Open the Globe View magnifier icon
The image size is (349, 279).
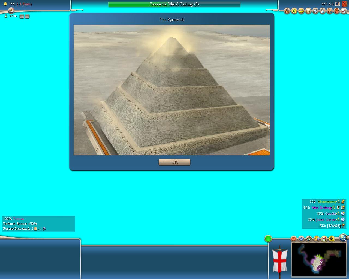[x=344, y=238]
